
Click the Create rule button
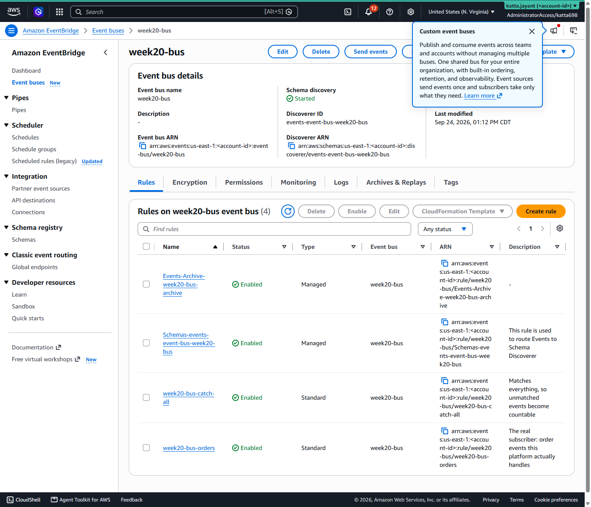coord(541,211)
